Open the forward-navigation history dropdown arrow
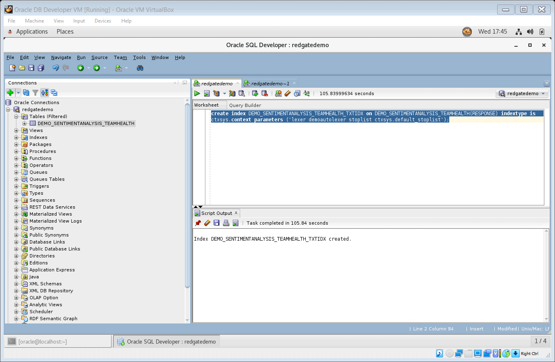This screenshot has width=555, height=362. pos(105,68)
